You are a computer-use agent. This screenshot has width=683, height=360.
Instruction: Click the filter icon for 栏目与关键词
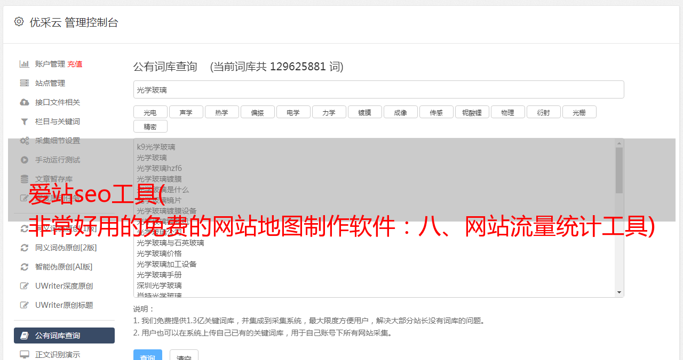(25, 121)
